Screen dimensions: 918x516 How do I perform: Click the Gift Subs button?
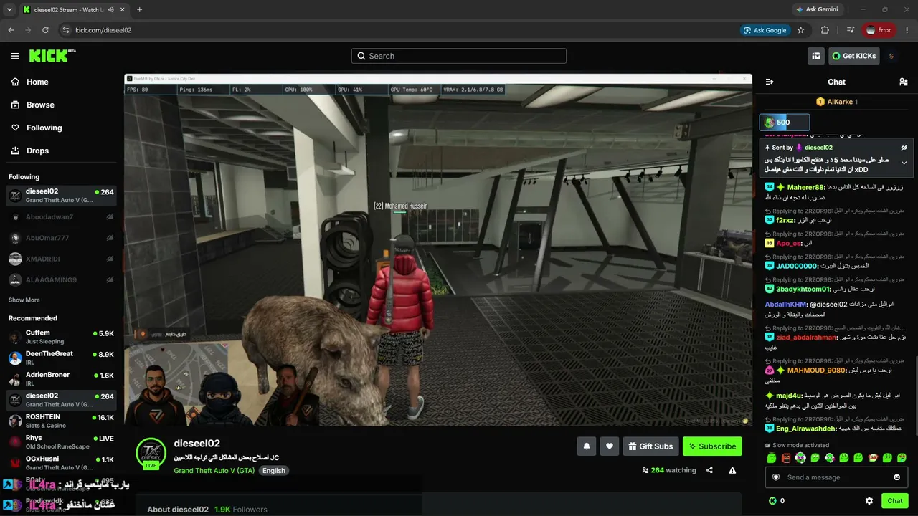650,446
